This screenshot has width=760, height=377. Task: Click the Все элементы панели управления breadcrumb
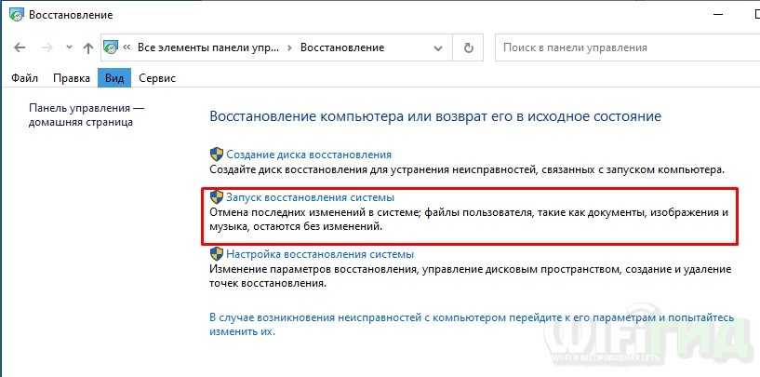coord(209,47)
